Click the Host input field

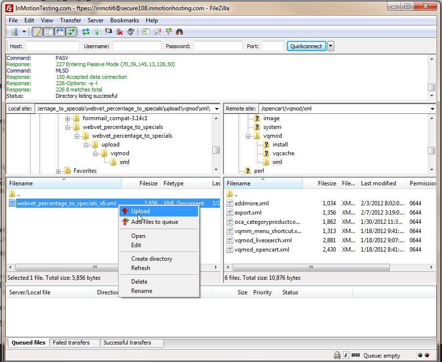[52, 46]
